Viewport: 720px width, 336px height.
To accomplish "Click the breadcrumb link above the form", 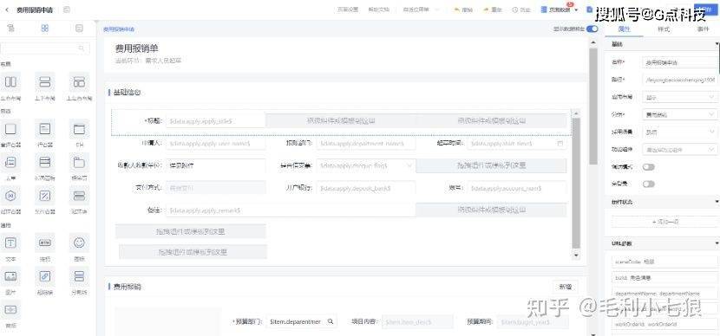I will click(x=119, y=29).
